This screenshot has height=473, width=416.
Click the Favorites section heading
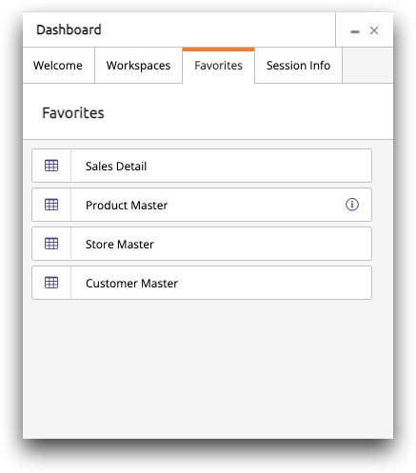[x=73, y=113]
